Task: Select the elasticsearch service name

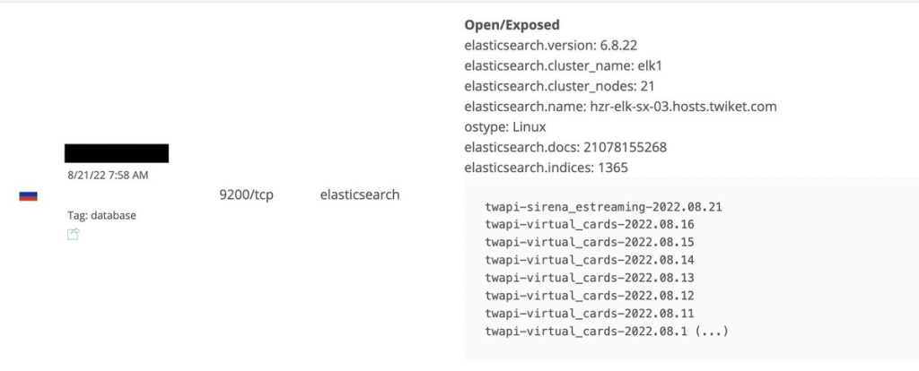Action: [360, 194]
